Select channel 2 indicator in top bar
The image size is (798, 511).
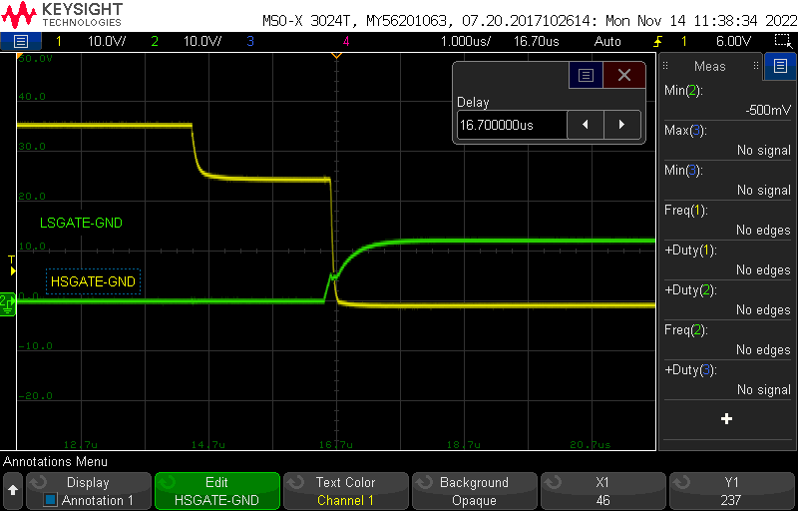tap(155, 41)
